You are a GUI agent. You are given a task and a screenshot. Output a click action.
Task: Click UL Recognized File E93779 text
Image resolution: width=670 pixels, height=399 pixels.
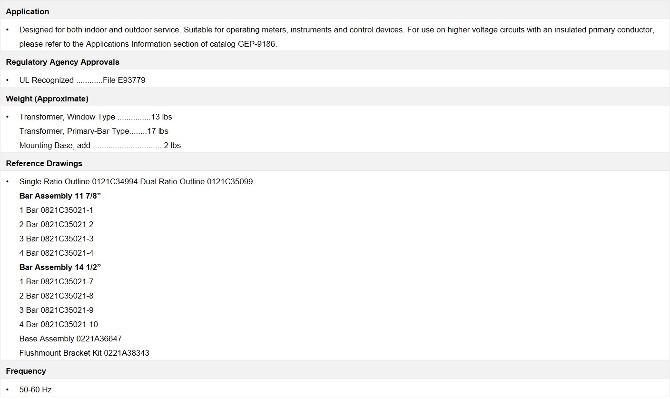click(82, 80)
